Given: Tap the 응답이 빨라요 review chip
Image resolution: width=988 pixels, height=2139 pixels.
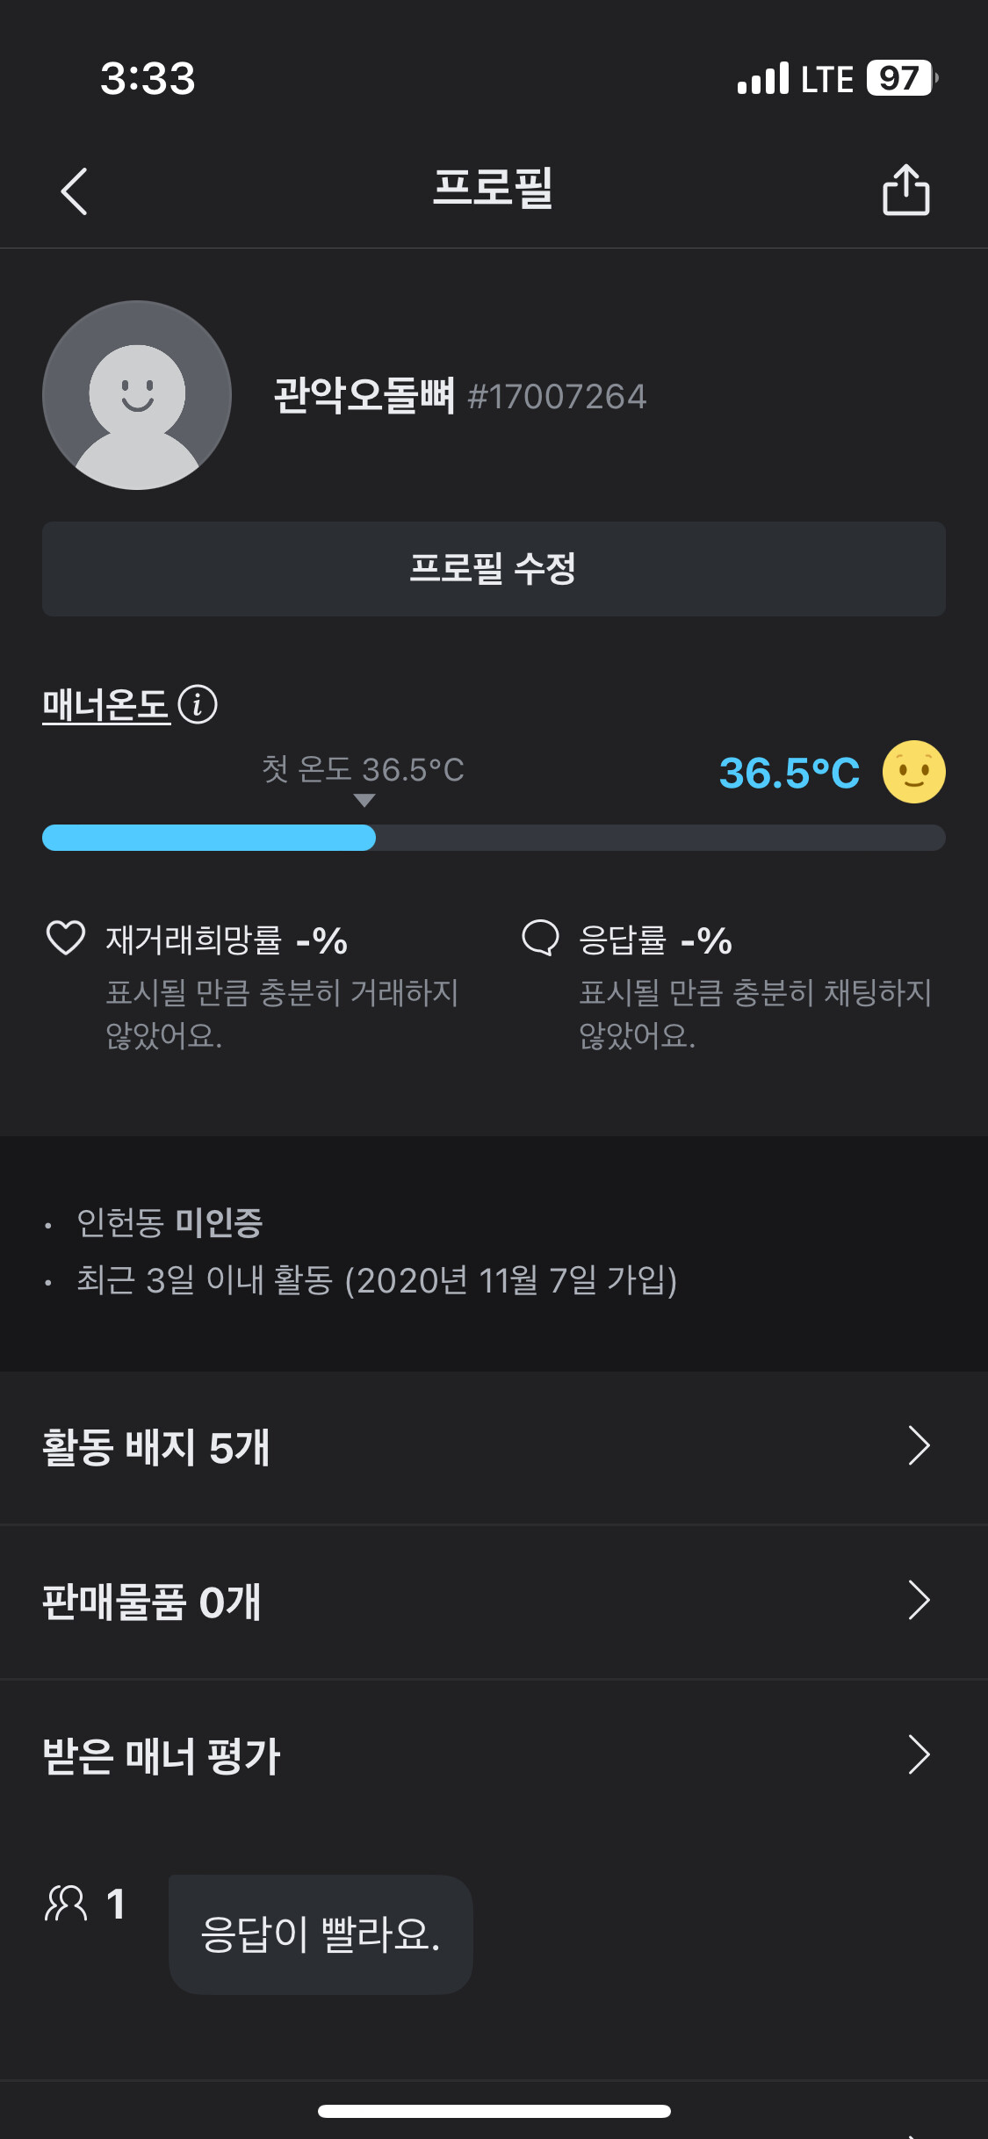Looking at the screenshot, I should click(x=321, y=1934).
